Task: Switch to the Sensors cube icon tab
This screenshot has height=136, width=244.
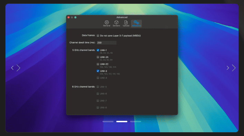Action: click(x=116, y=24)
